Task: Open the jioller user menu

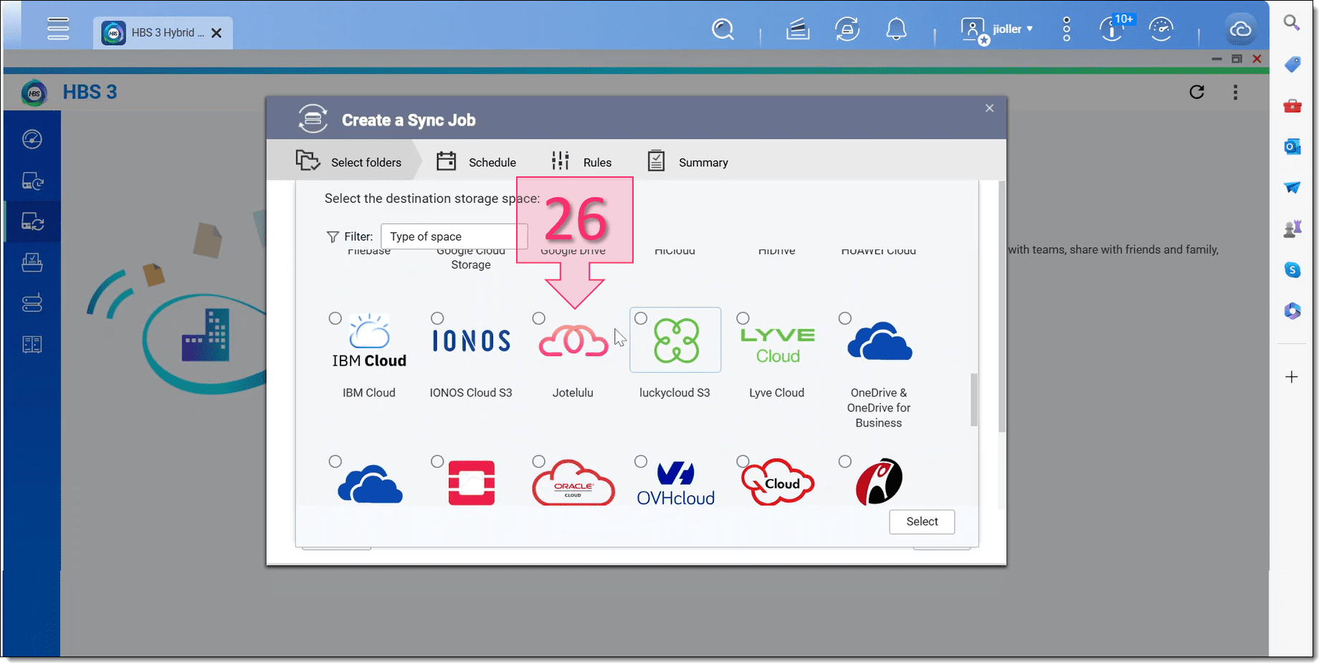Action: [997, 29]
